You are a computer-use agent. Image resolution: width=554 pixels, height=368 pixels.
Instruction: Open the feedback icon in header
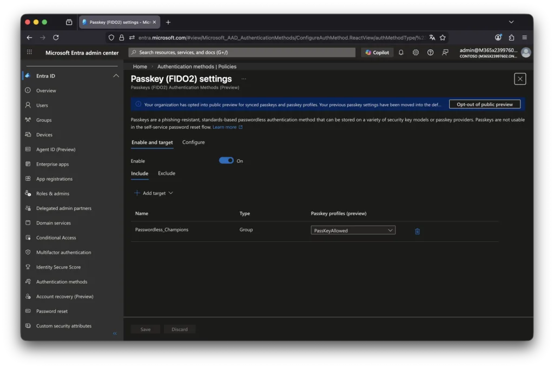[445, 52]
